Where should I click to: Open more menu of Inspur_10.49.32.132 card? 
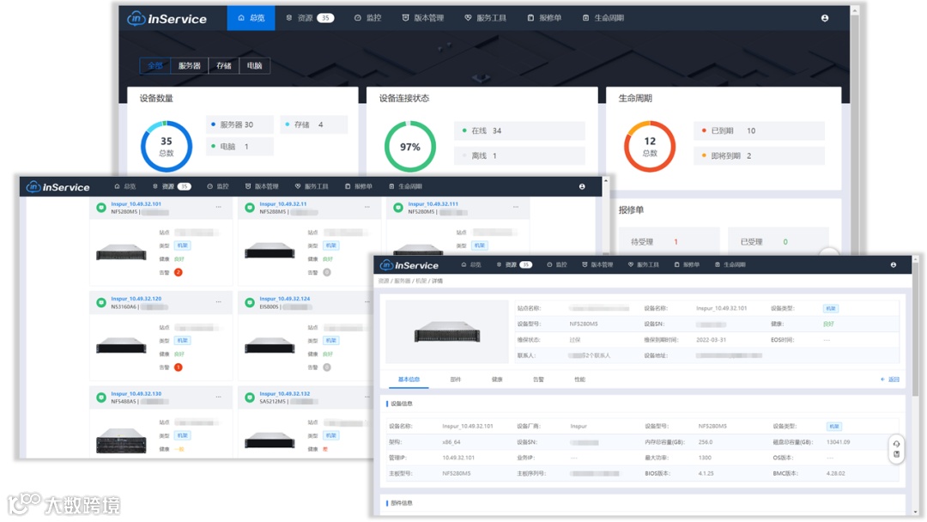367,397
